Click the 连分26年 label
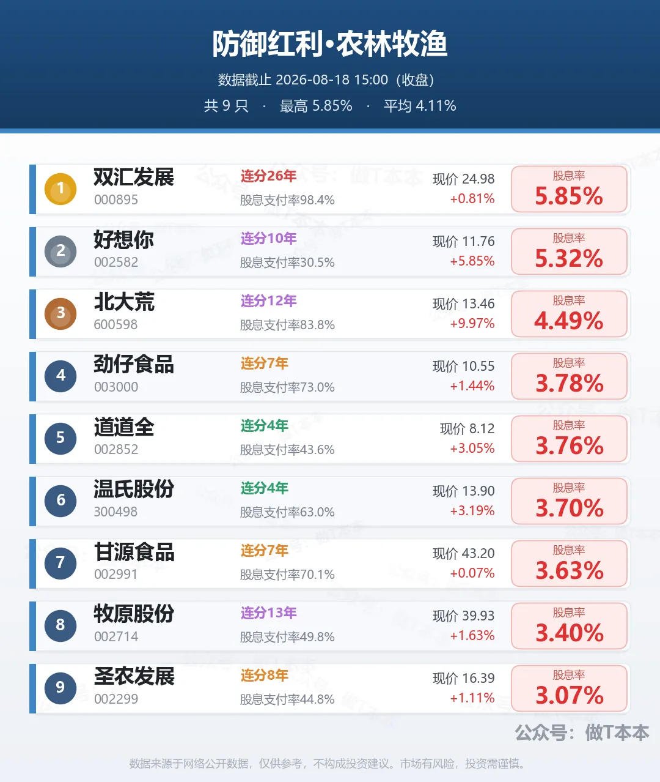This screenshot has height=782, width=660. click(268, 176)
